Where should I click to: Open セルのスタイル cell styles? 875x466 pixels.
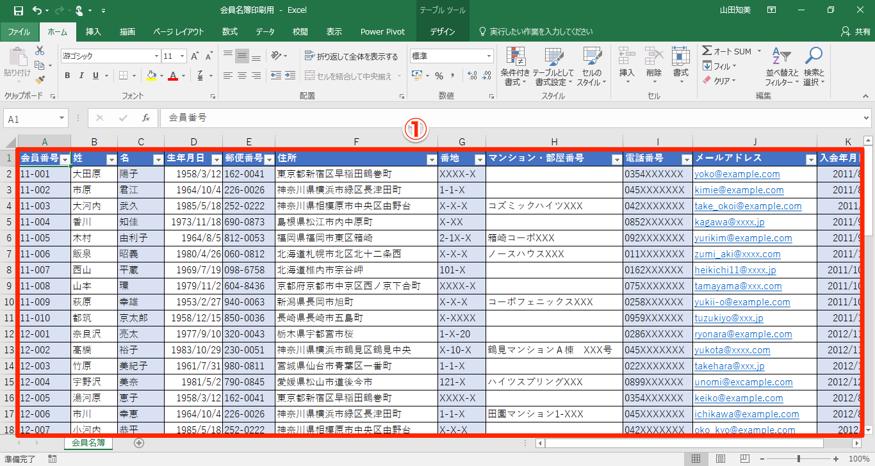(x=591, y=67)
